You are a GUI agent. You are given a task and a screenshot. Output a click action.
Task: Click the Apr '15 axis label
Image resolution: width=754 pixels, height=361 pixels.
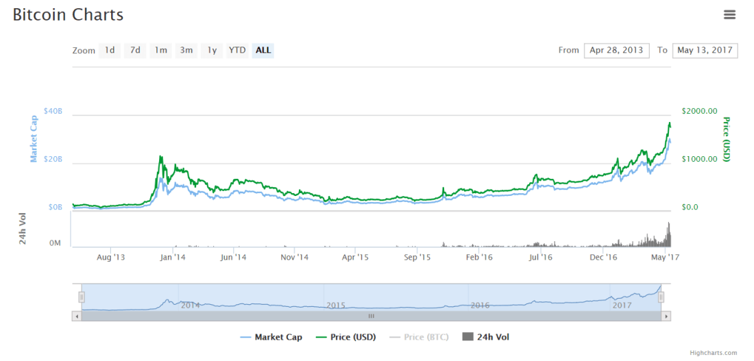coord(355,258)
